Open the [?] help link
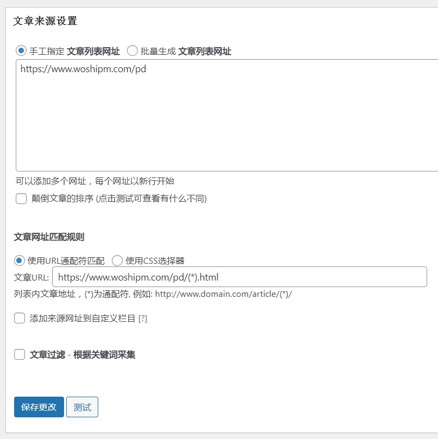Screen dimensions: 438x439 click(x=143, y=319)
